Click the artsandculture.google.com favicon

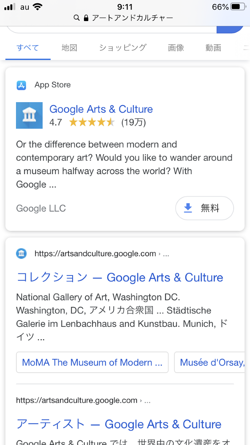21,254
